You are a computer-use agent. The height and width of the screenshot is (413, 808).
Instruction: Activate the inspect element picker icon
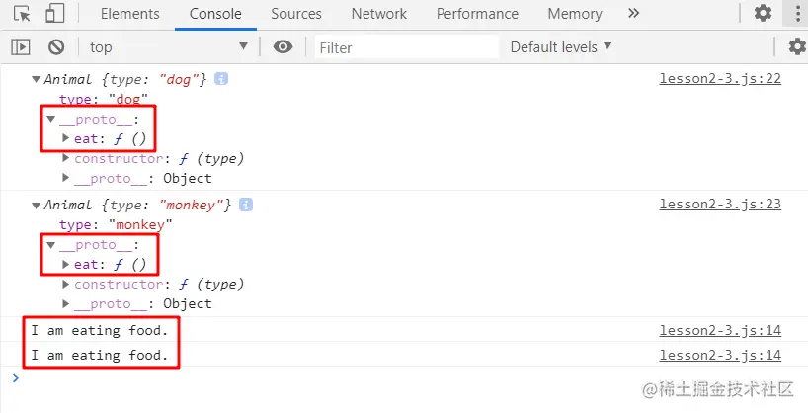pyautogui.click(x=22, y=14)
